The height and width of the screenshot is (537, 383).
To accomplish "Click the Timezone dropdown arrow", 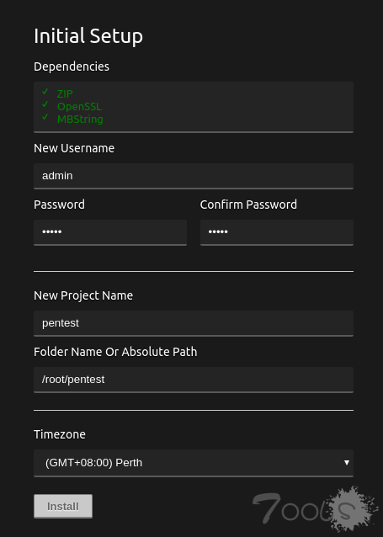I will pos(346,463).
